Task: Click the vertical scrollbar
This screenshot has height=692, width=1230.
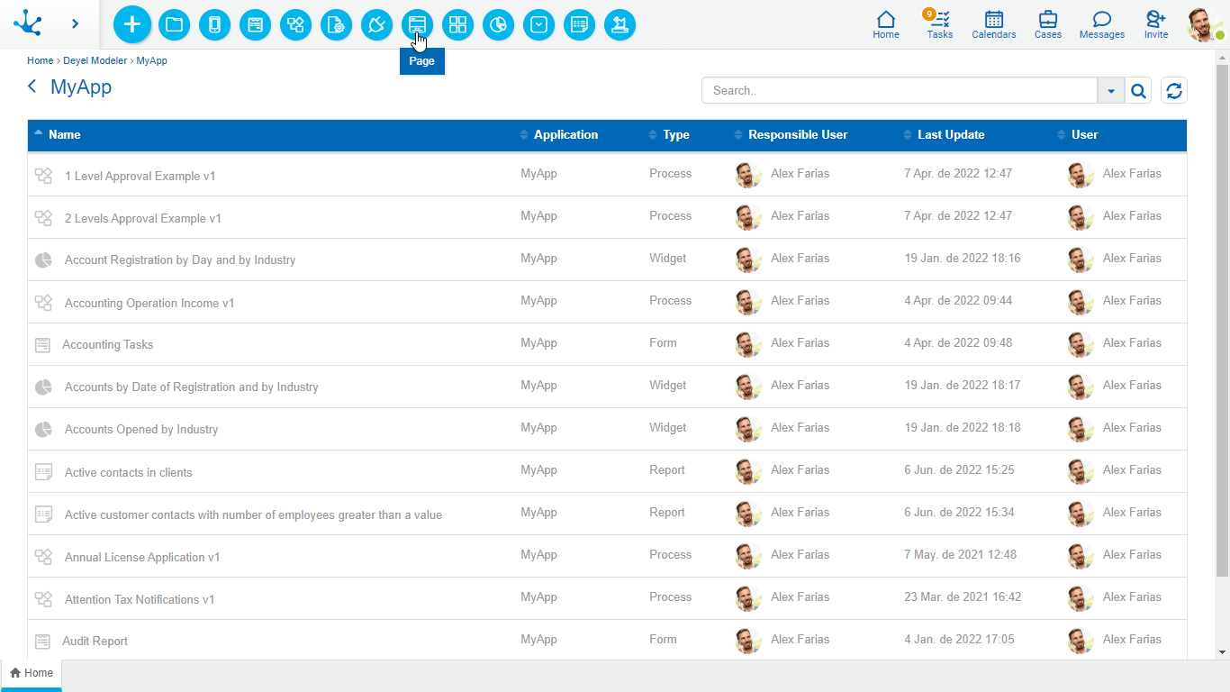Action: pyautogui.click(x=1222, y=320)
